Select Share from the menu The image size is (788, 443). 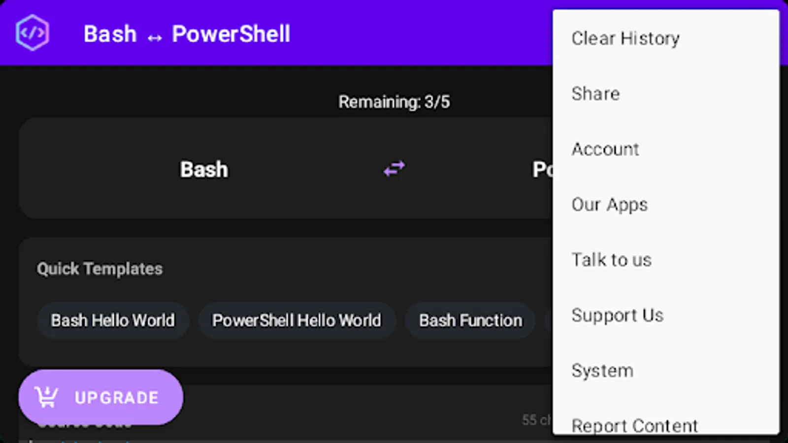coord(596,94)
